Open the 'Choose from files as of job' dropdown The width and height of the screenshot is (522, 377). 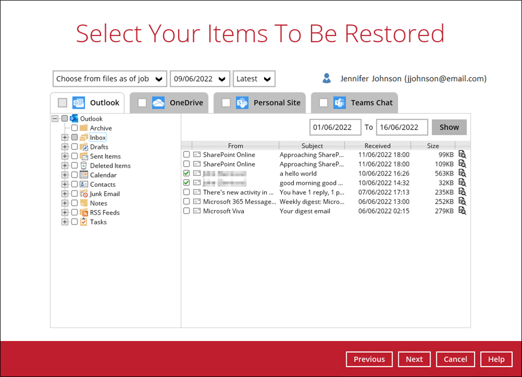pyautogui.click(x=110, y=79)
